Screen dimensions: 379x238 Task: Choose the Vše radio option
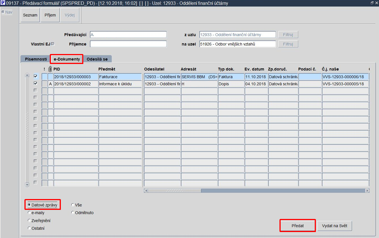[73, 205]
